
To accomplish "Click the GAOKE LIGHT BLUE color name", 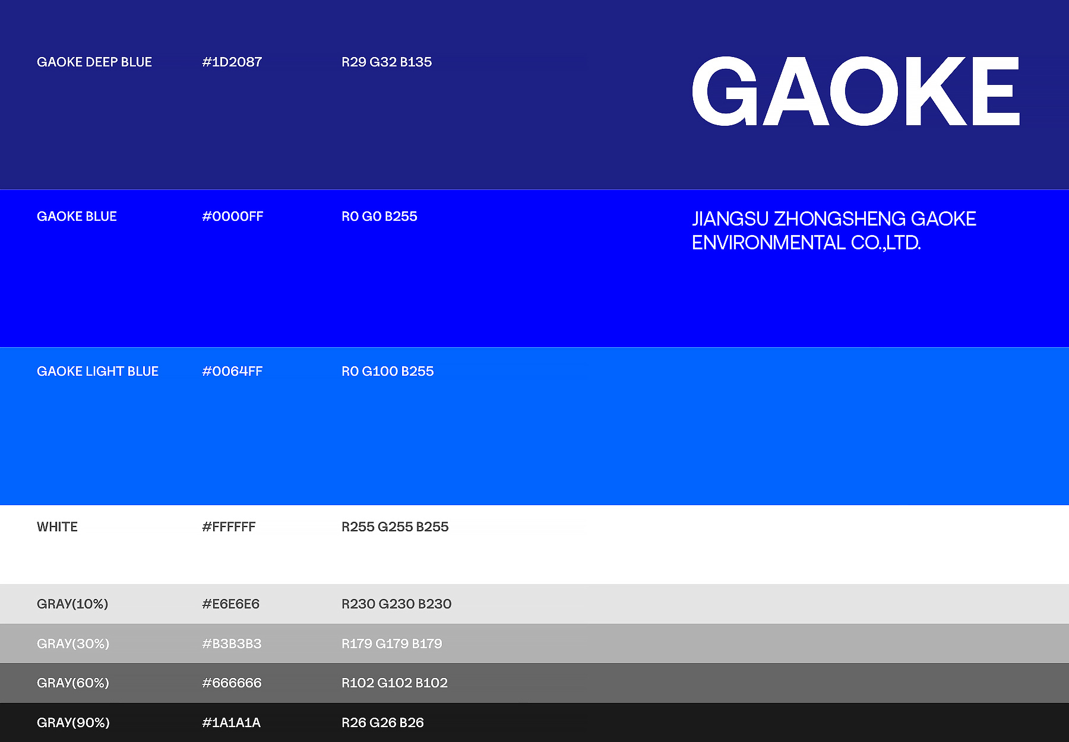I will tap(97, 371).
